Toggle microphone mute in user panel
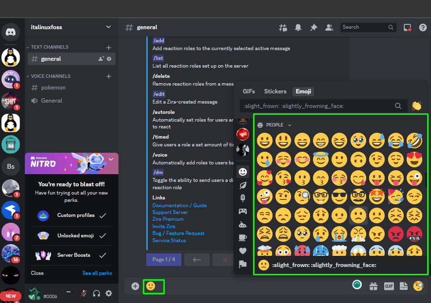This screenshot has height=303, width=431. click(x=84, y=294)
